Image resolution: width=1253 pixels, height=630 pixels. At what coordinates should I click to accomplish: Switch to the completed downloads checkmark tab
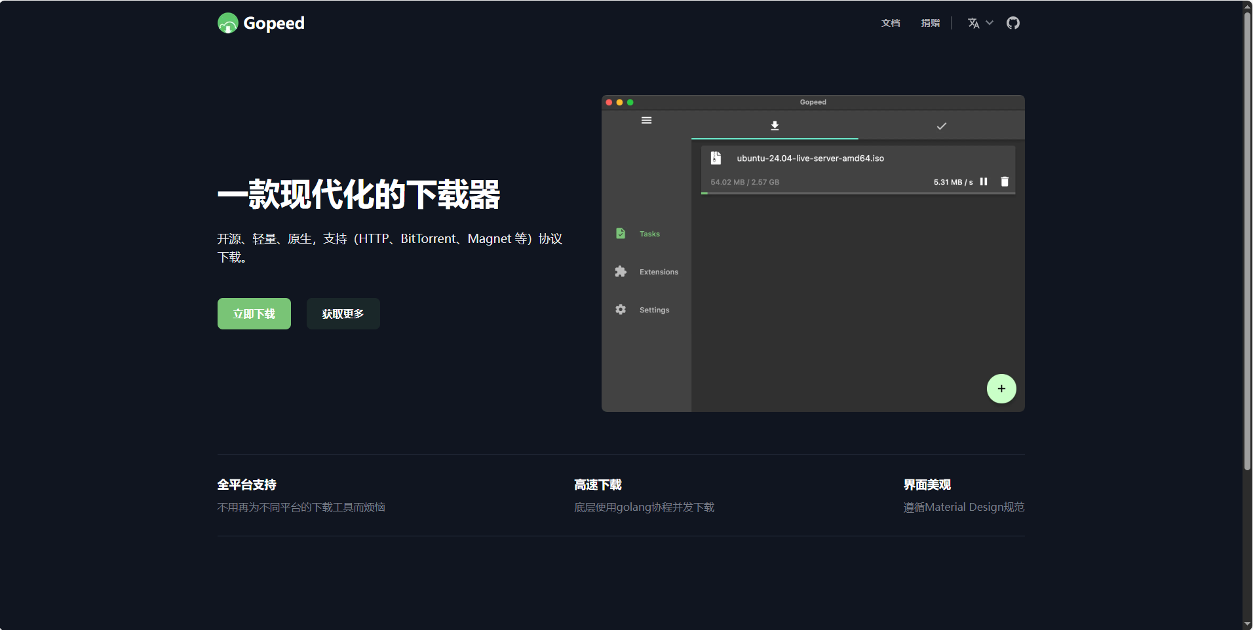pos(941,126)
